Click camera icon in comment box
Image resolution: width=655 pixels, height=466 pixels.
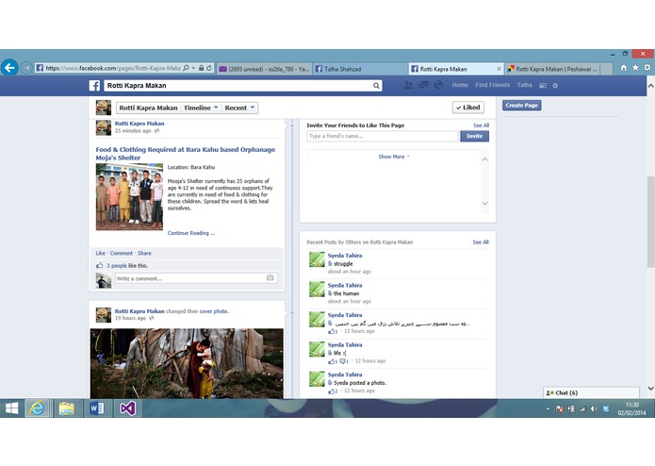(270, 278)
